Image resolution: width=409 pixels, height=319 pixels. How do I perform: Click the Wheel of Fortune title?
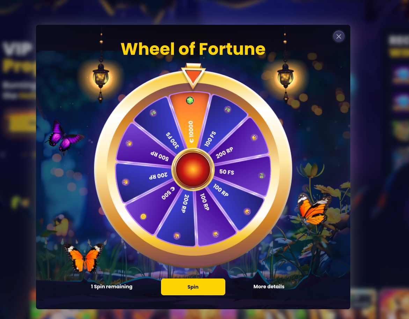[193, 49]
